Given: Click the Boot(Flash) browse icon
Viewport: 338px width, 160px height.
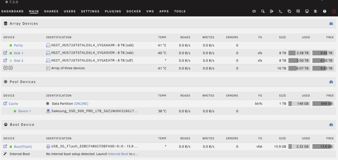Looking at the screenshot, I should tap(5, 146).
